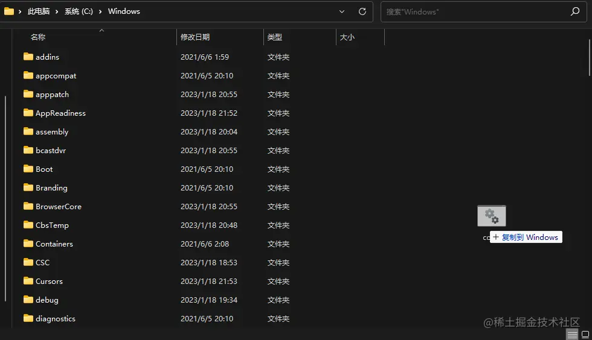
Task: Select the Boot folder icon
Action: point(28,168)
